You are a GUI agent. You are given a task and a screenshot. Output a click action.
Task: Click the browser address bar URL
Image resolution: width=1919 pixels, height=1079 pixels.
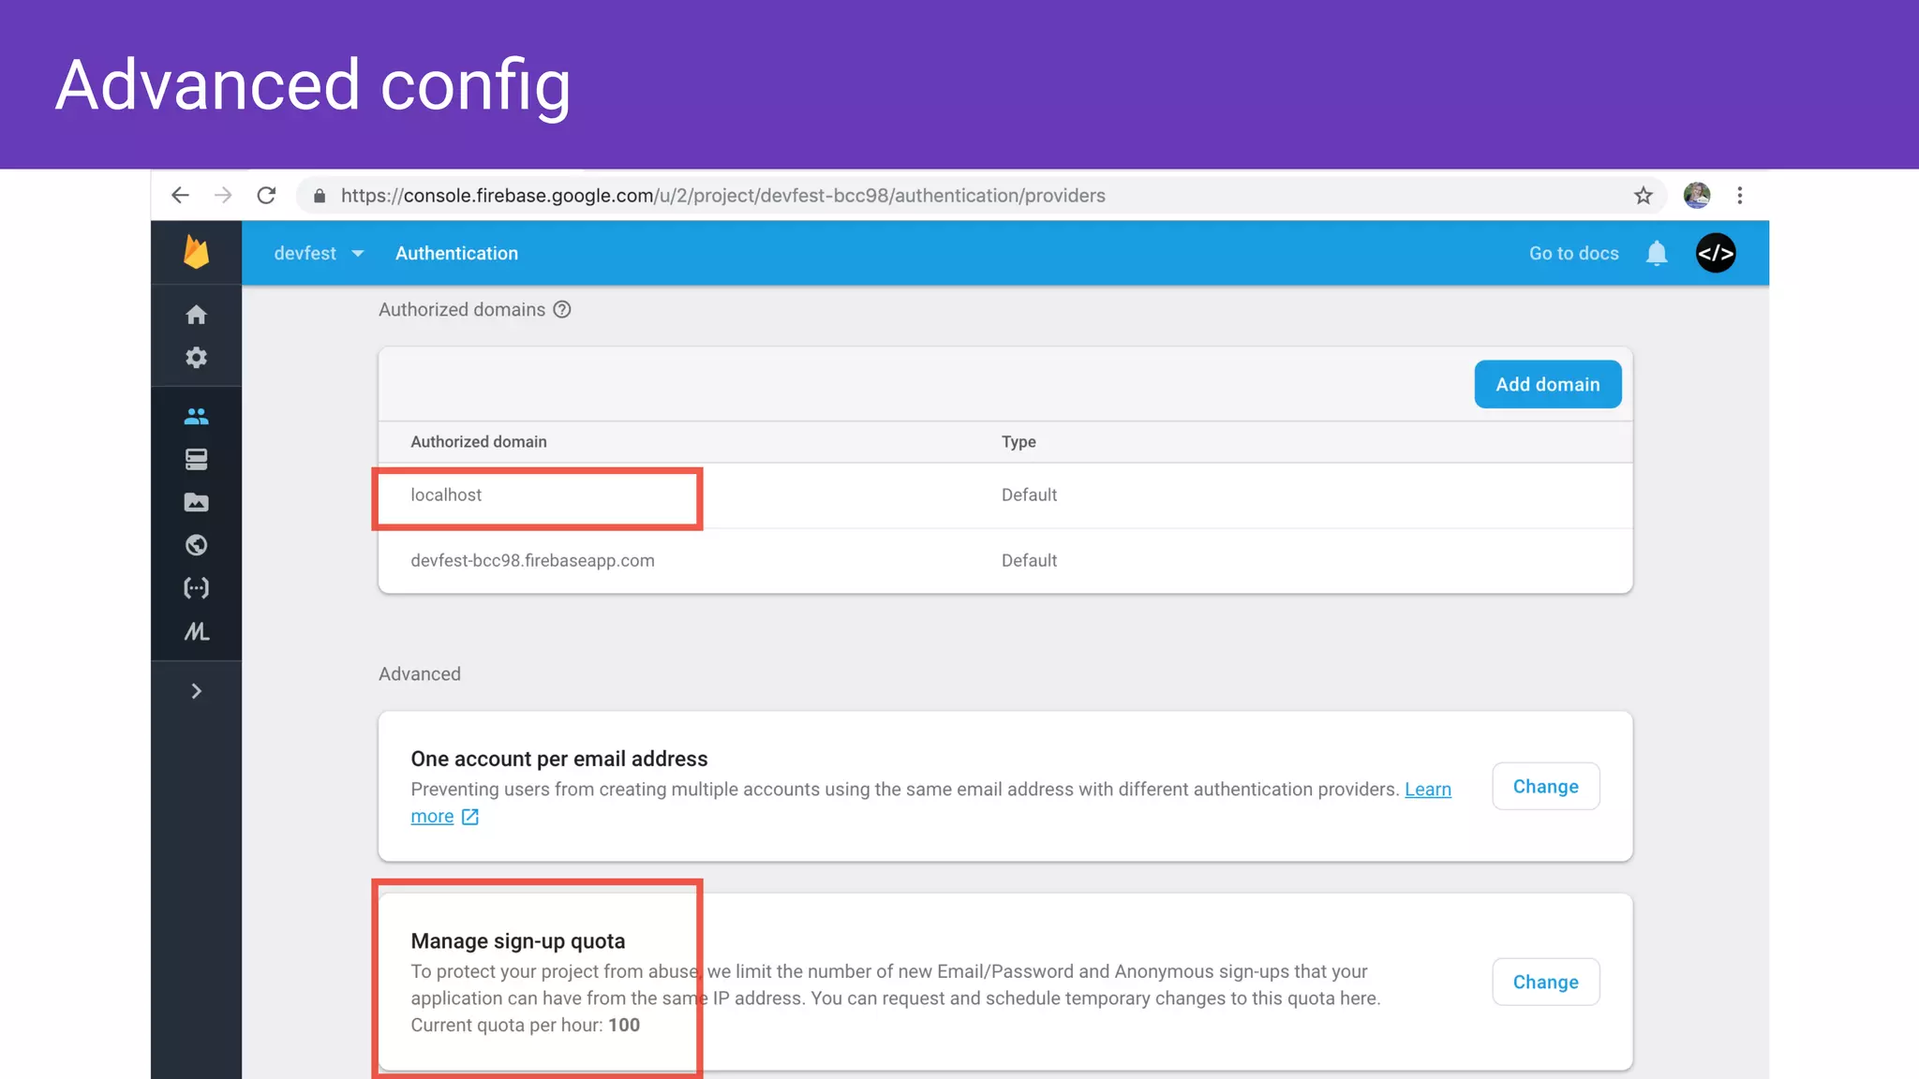(722, 196)
